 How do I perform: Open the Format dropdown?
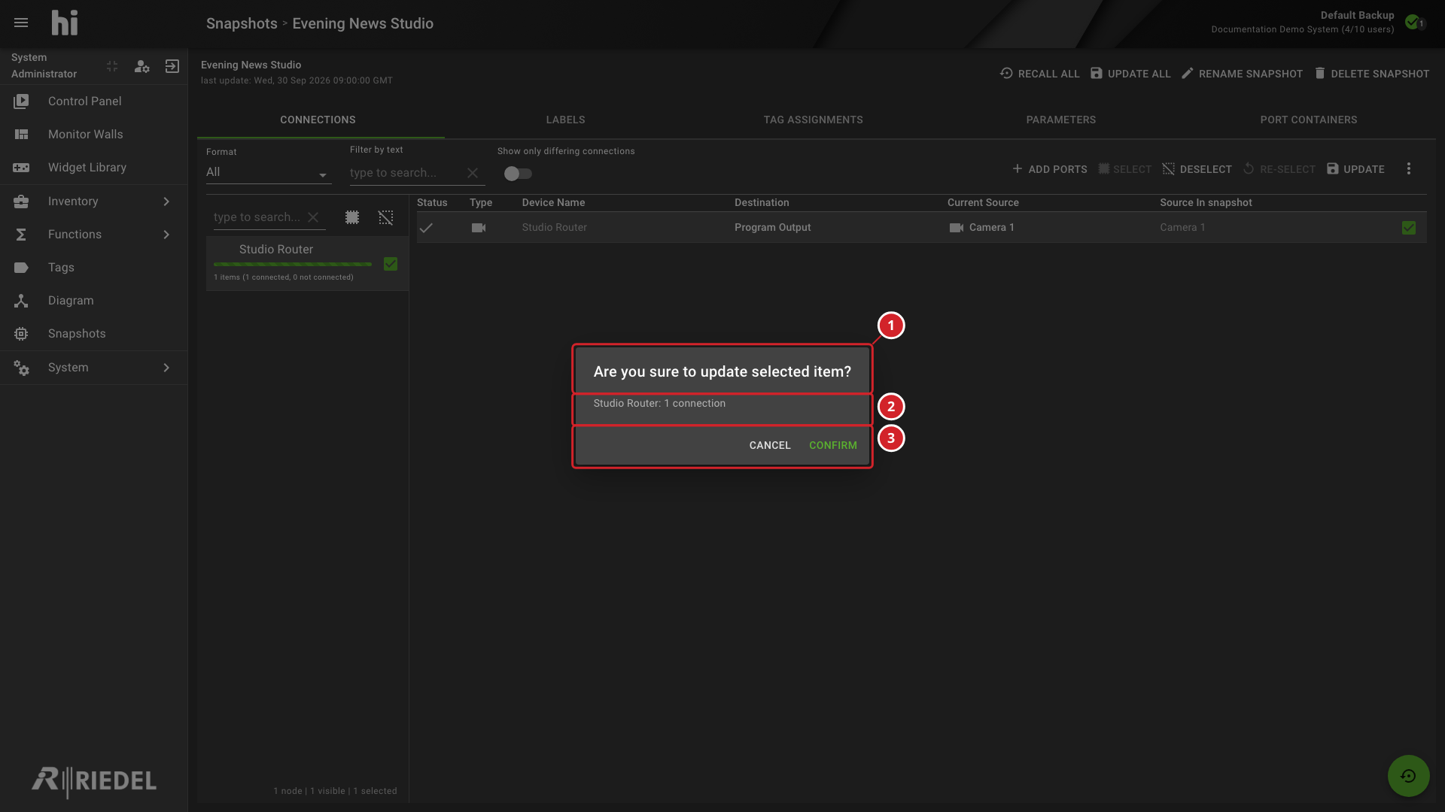(x=269, y=173)
